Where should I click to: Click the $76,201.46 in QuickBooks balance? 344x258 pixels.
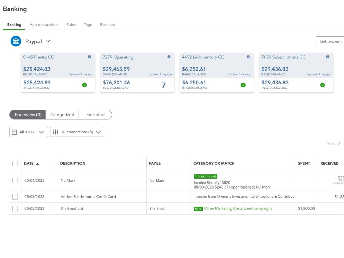coord(116,83)
